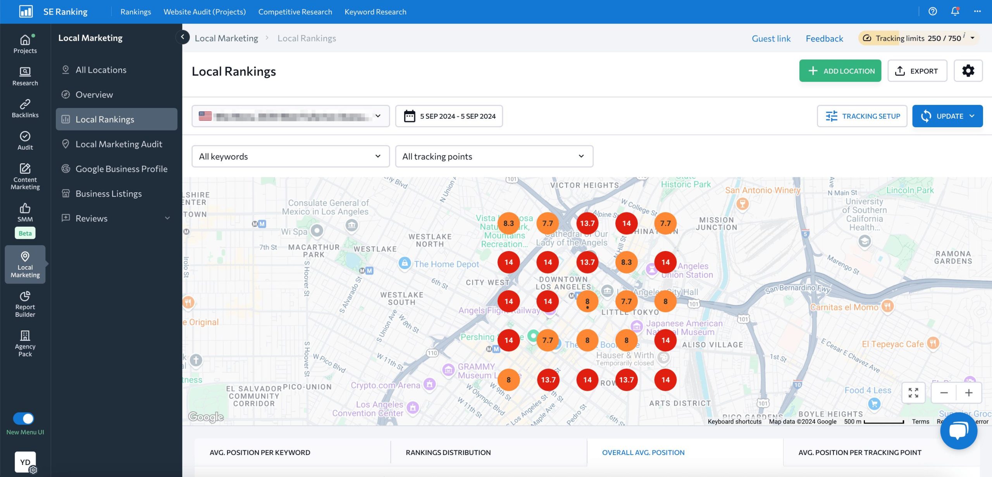Expand the All keywords dropdown
The width and height of the screenshot is (992, 477).
290,156
